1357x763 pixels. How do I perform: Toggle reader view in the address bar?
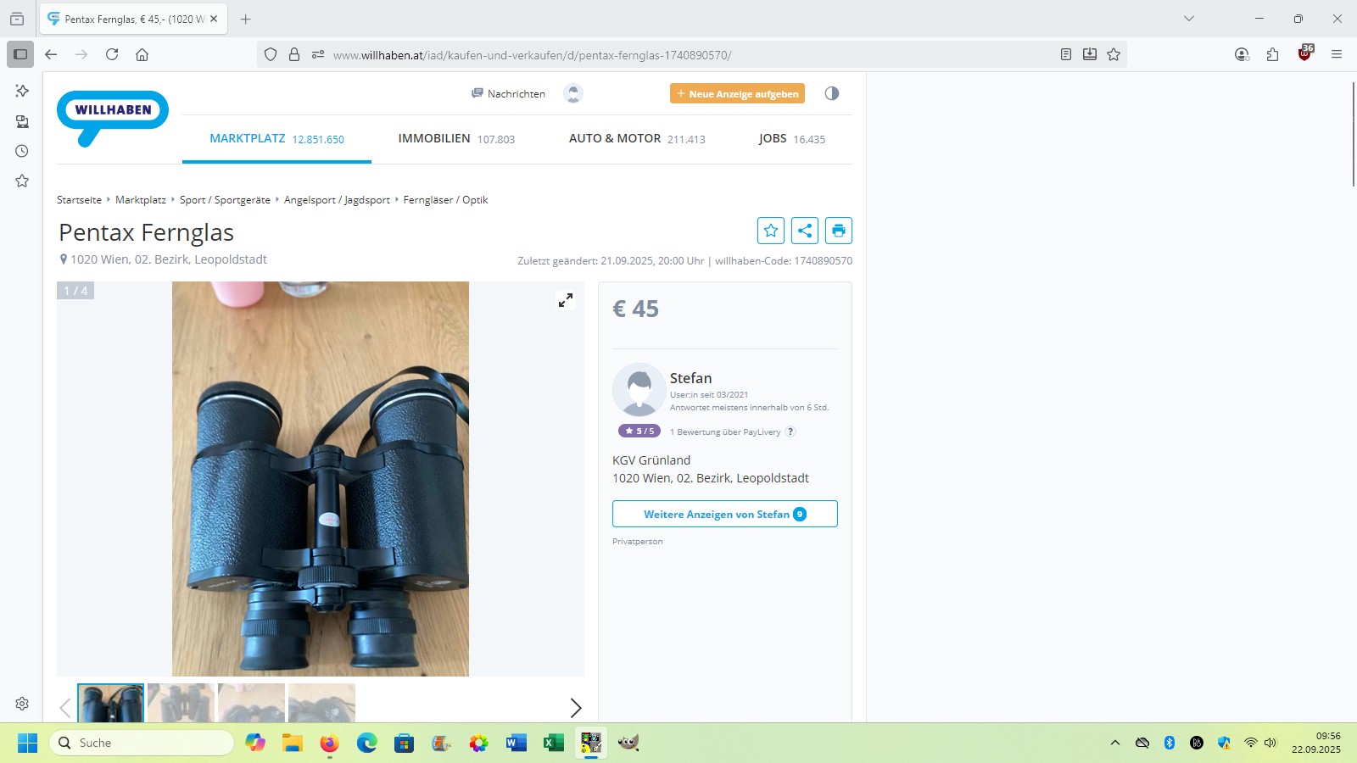pyautogui.click(x=1066, y=54)
